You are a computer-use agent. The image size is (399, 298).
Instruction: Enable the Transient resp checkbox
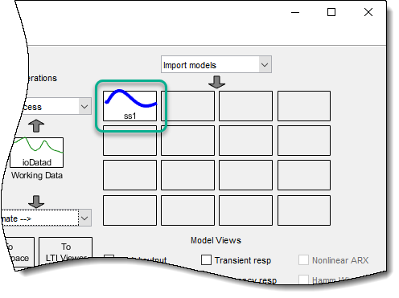206,260
